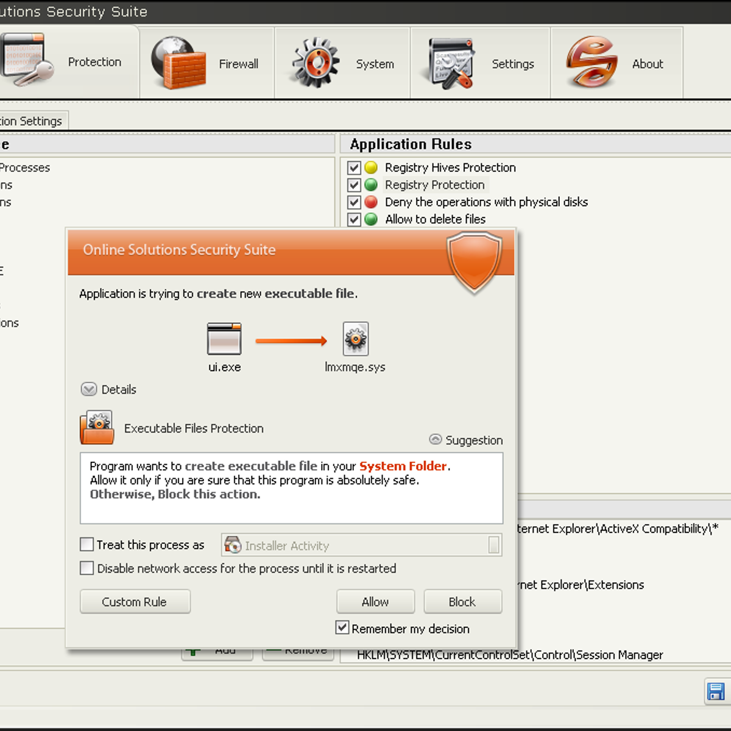This screenshot has height=731, width=731.
Task: Select Allow to delete files rule text
Action: [x=436, y=219]
